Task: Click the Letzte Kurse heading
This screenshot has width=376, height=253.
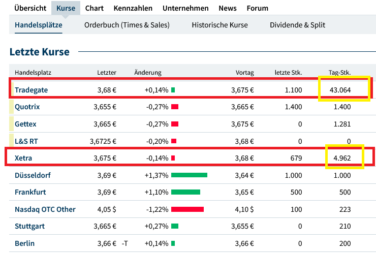Action: click(x=40, y=52)
